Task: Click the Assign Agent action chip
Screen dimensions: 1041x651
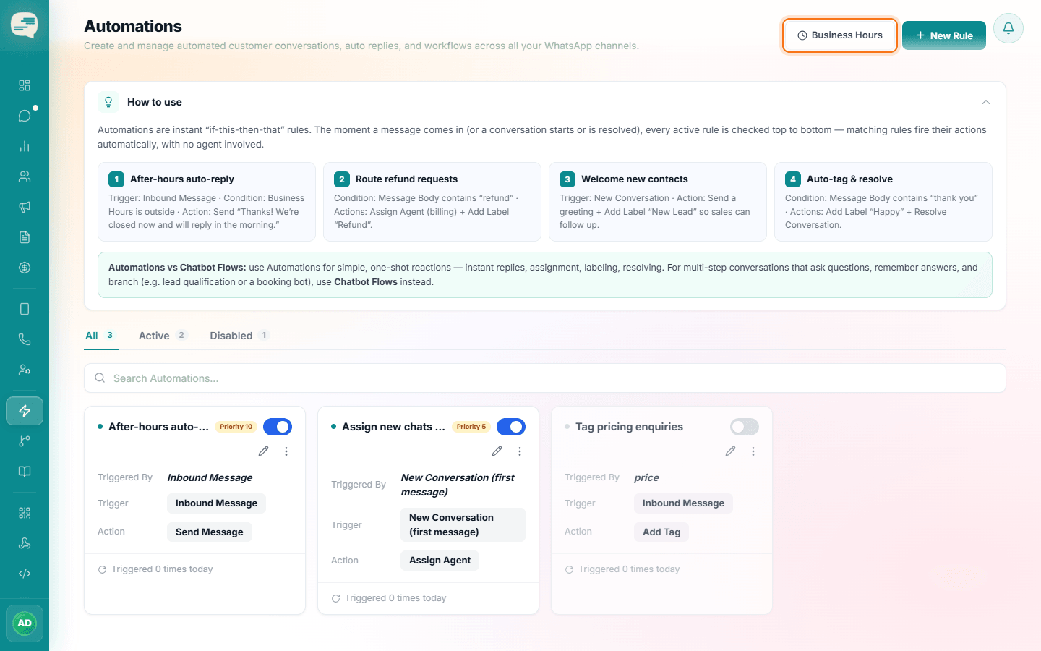Action: tap(440, 561)
